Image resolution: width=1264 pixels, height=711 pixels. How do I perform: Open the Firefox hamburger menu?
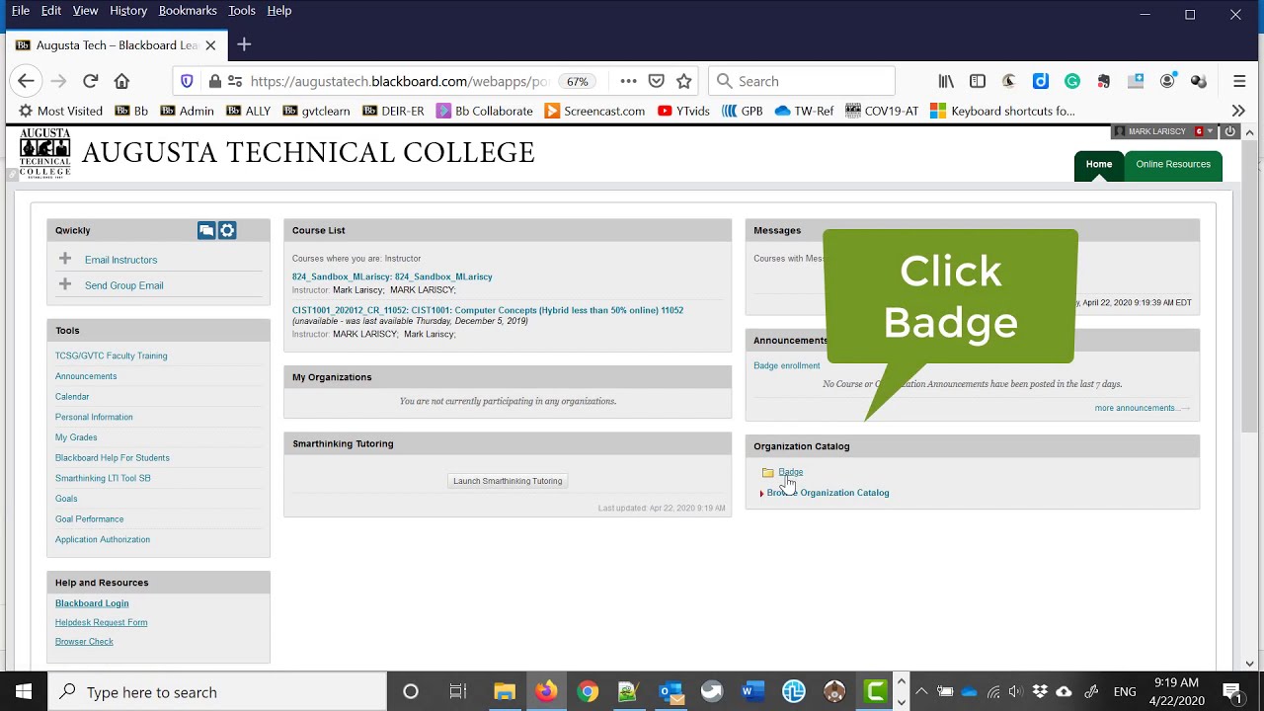(x=1239, y=81)
